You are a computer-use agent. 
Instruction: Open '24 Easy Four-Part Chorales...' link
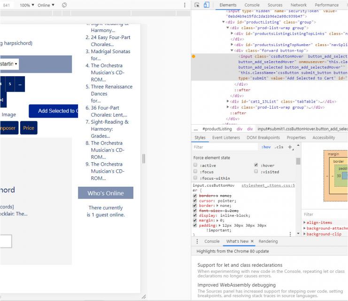[110, 40]
